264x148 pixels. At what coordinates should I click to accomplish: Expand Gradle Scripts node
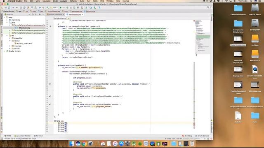pos(5,51)
